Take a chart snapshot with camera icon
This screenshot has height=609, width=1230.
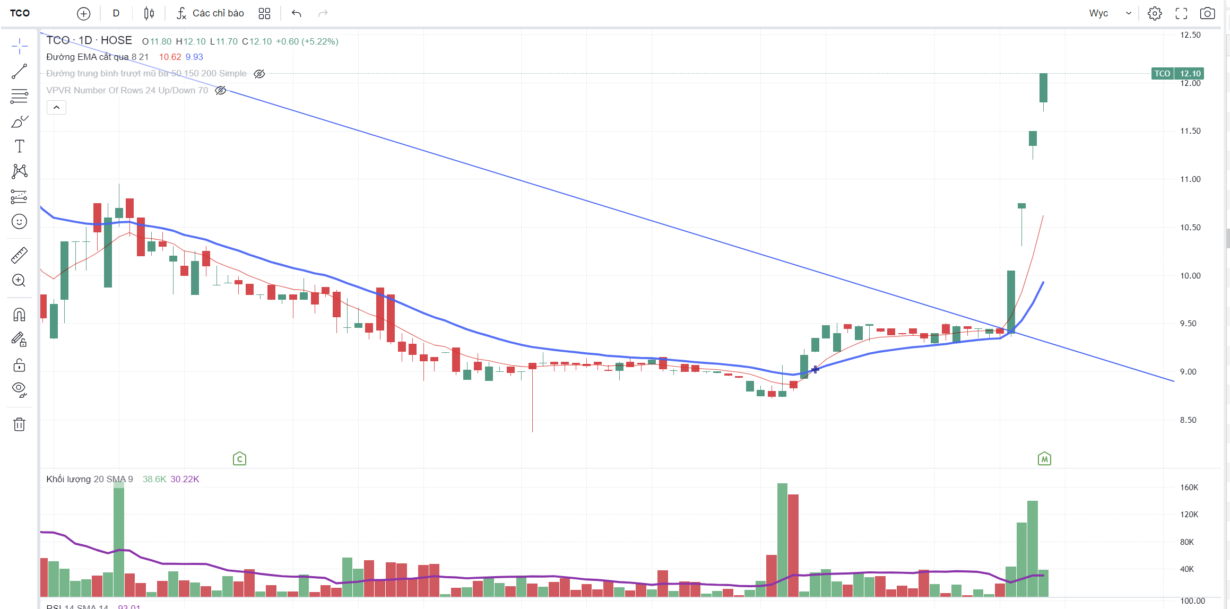[1207, 13]
